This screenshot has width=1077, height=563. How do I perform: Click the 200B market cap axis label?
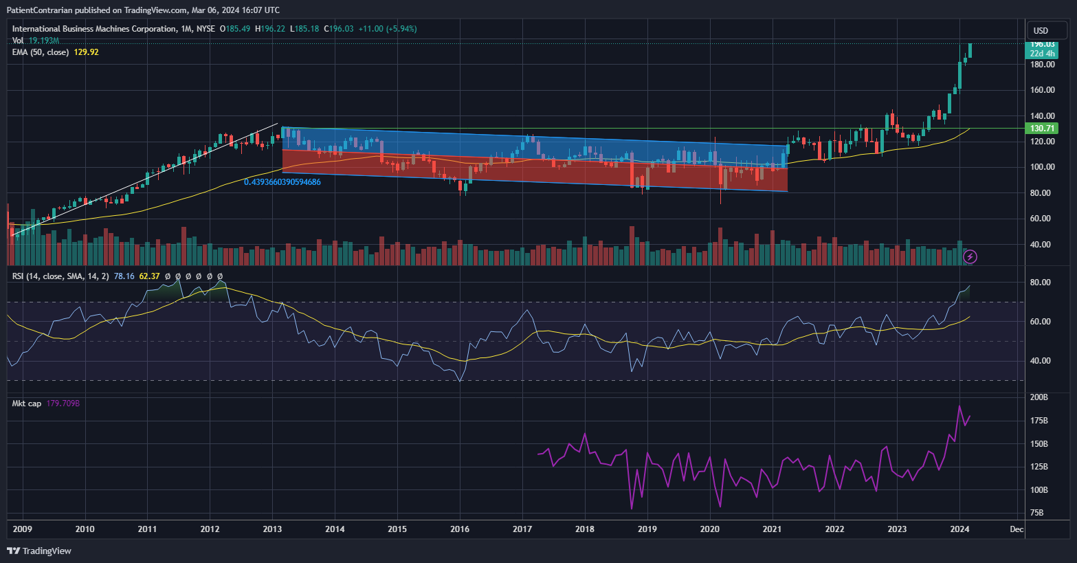1039,397
